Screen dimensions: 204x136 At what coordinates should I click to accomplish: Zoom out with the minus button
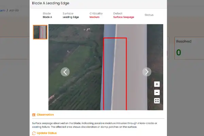tap(157, 92)
